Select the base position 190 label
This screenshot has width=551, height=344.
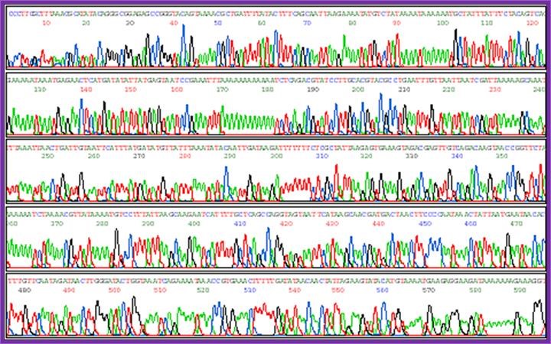click(313, 89)
